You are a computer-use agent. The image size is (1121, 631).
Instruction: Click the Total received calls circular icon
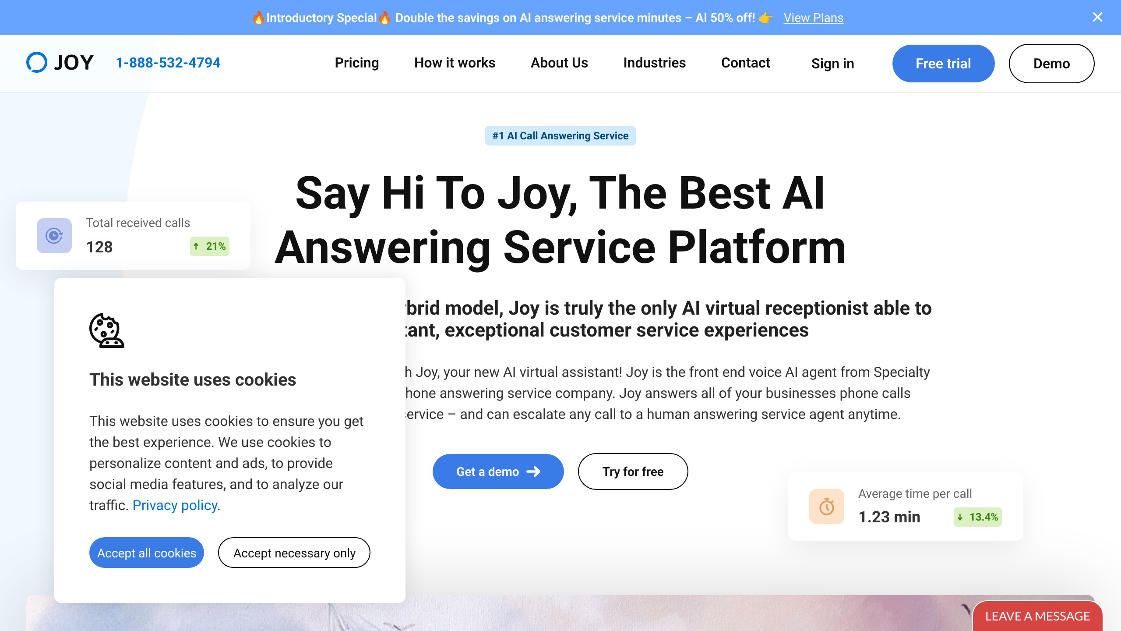(x=53, y=236)
